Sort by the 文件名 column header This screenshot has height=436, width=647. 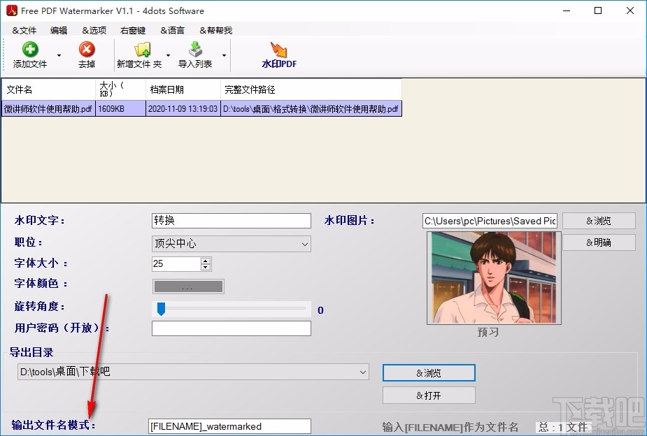coord(49,89)
